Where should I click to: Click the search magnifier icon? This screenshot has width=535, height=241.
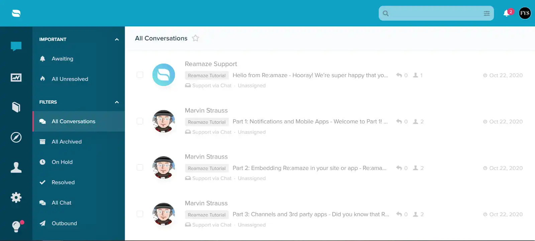click(386, 13)
